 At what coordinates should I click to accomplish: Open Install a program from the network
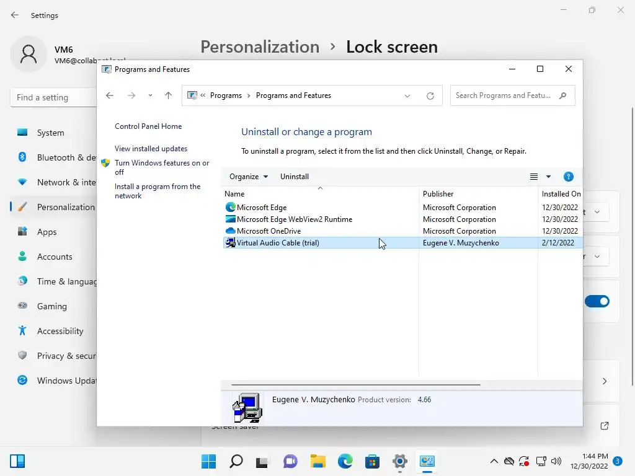point(158,191)
